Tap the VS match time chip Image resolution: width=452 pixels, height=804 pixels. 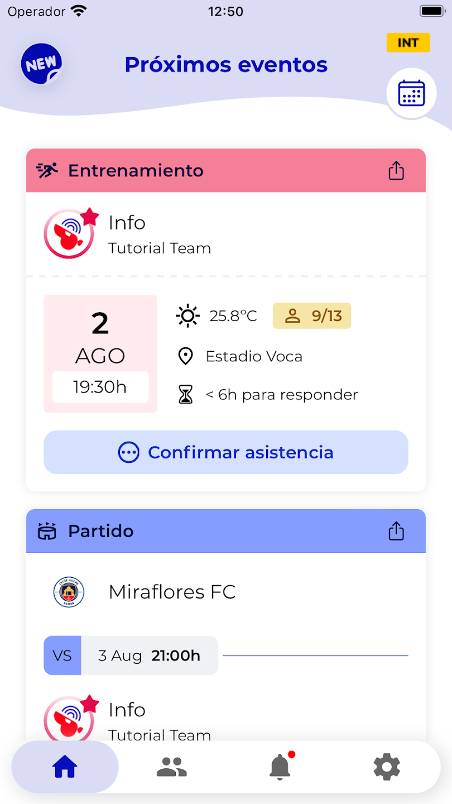coord(131,655)
